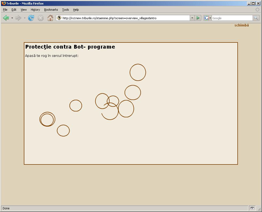Image resolution: width=262 pixels, height=212 pixels.
Task: Click the site favicon in address bar
Action: [59, 18]
